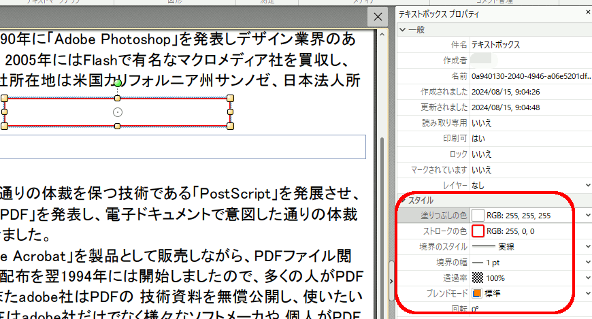Open the 塗りつぶしの色 dropdown arrow
The image size is (592, 319).
(588, 215)
